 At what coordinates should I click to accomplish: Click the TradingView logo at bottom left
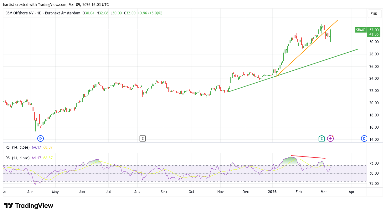(28, 206)
